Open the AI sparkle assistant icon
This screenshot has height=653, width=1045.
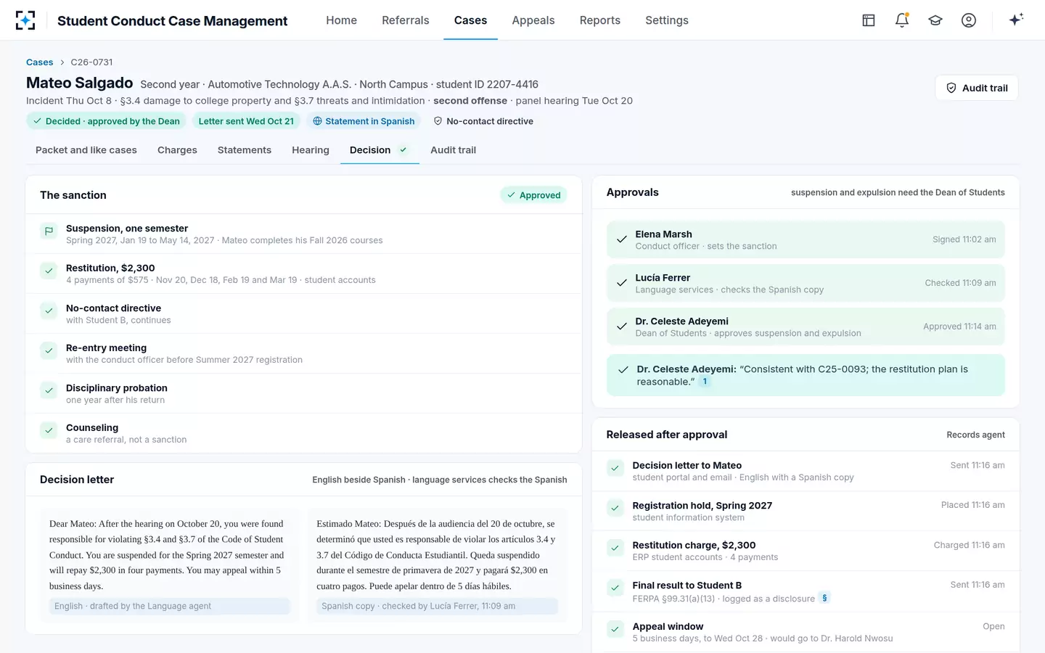1016,20
